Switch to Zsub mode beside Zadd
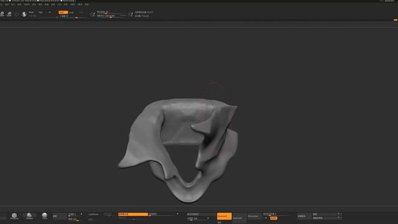 click(x=72, y=12)
